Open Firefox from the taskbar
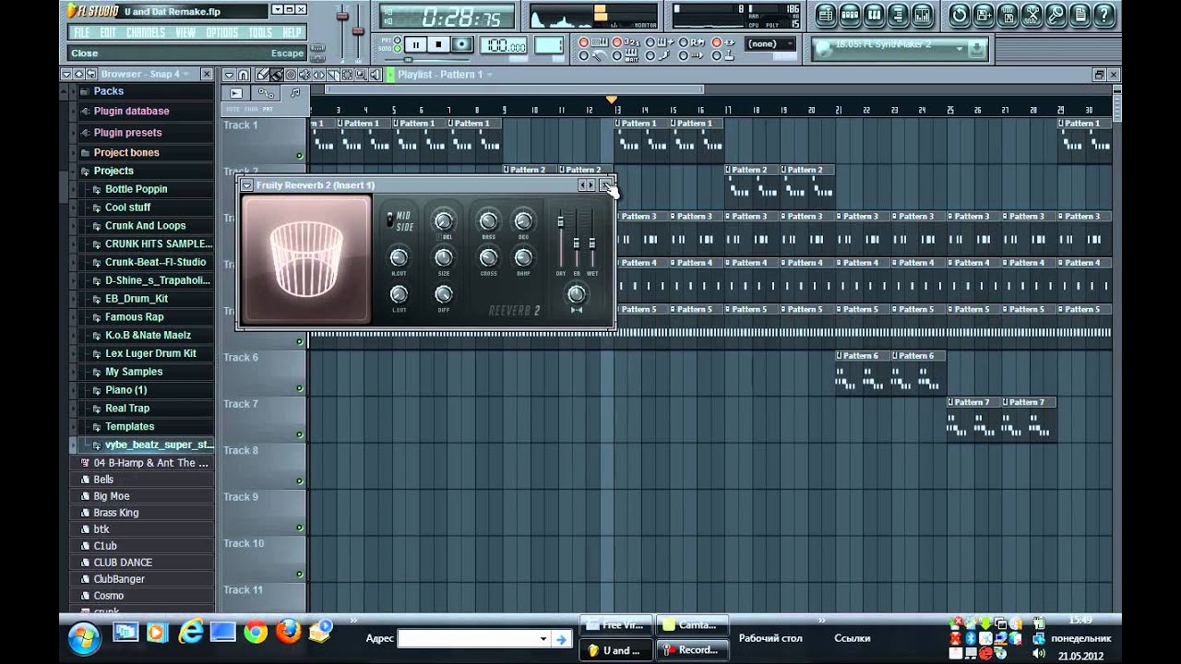This screenshot has width=1181, height=664. point(289,633)
